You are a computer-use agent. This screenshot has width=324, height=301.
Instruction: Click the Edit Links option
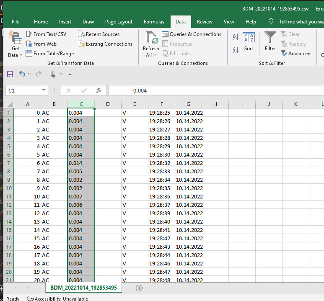coord(177,54)
